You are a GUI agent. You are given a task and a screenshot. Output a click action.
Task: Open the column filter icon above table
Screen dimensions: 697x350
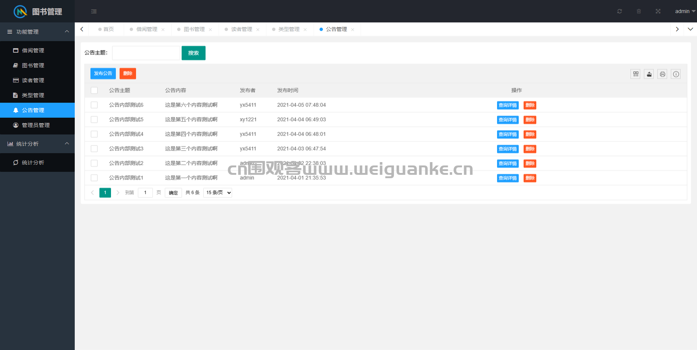(636, 74)
